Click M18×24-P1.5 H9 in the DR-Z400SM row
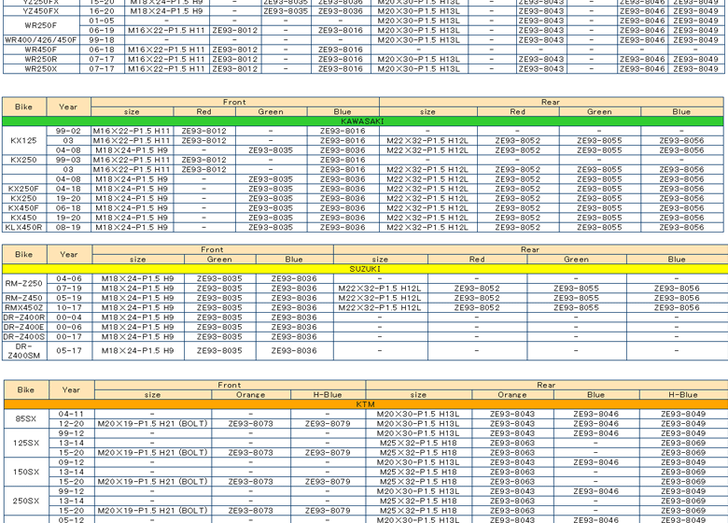 tap(138, 351)
